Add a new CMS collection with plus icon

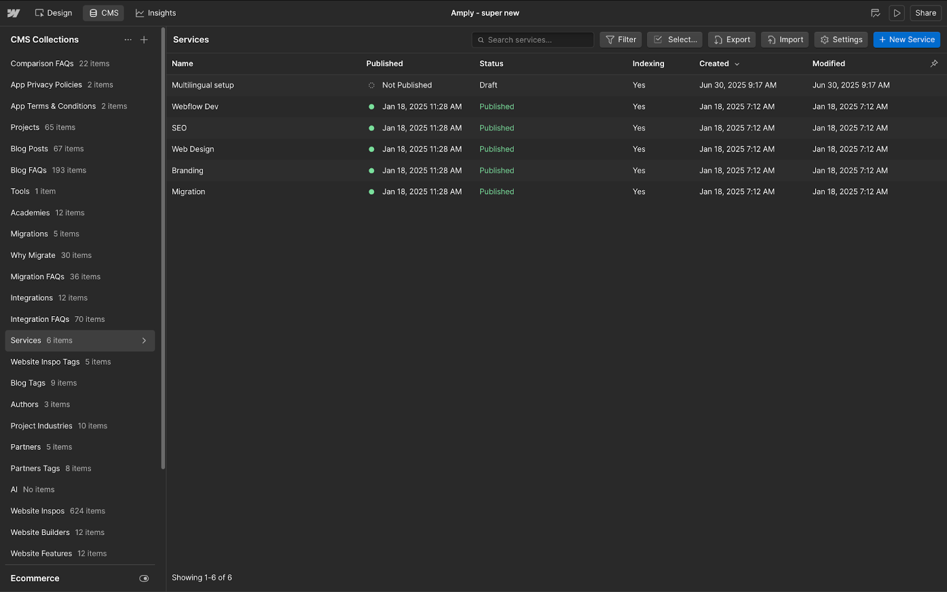(144, 40)
